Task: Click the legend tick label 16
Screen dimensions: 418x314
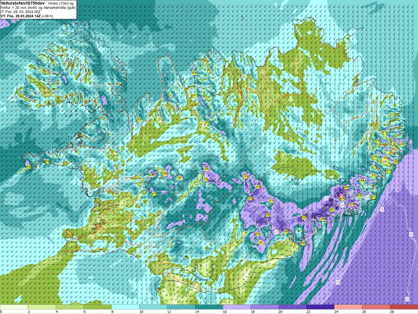Action: 225,312
